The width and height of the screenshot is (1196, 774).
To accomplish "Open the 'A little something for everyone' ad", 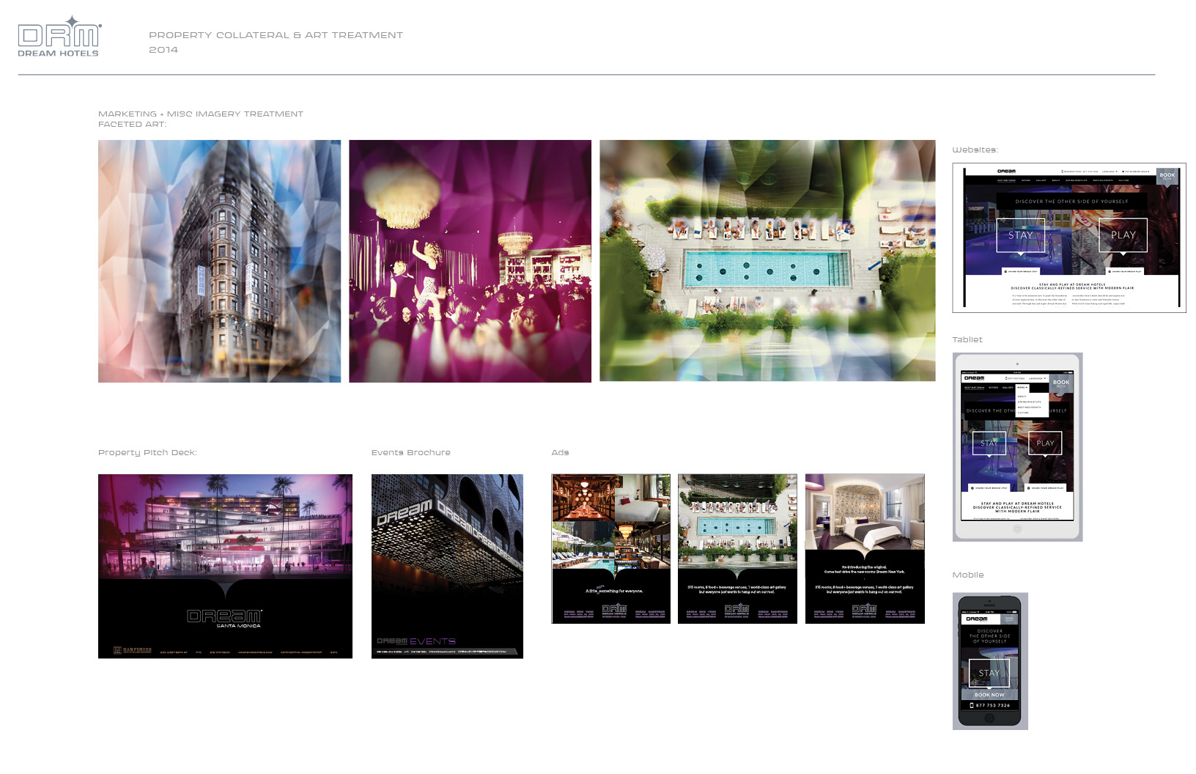I will click(x=611, y=548).
